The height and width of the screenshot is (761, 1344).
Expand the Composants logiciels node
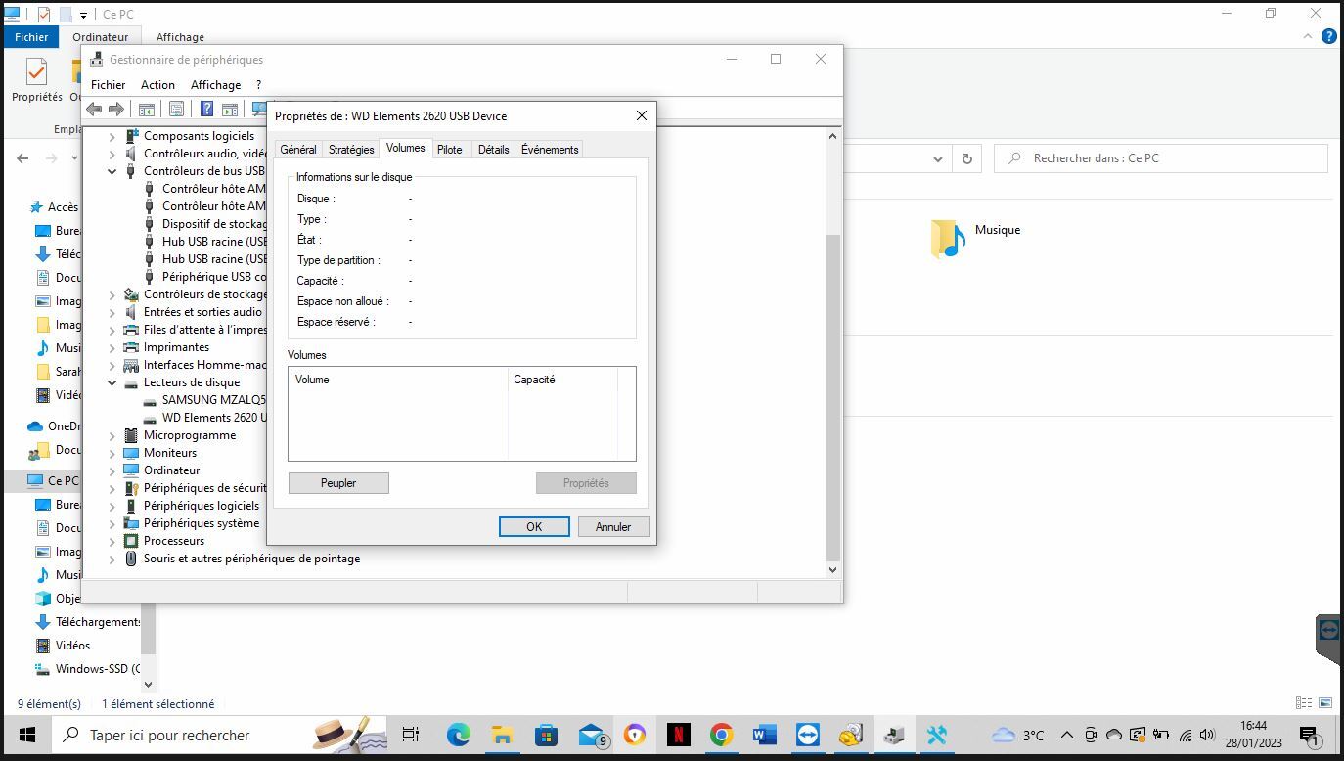point(112,136)
